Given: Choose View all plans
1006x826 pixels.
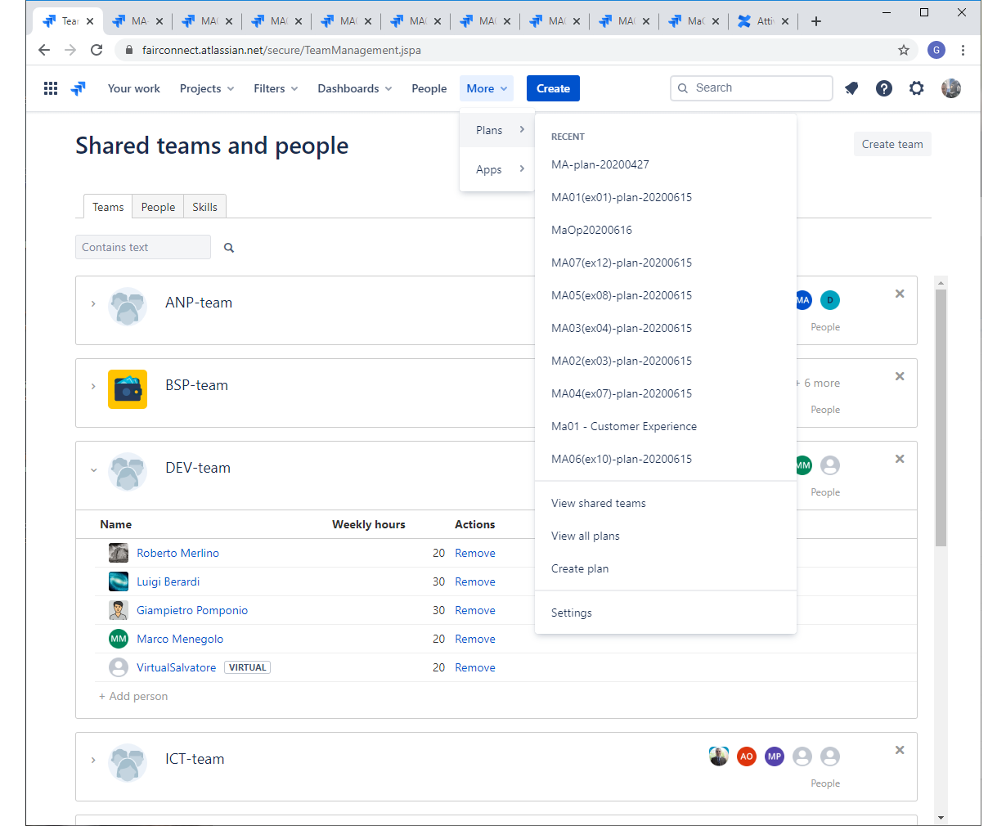Looking at the screenshot, I should pos(586,536).
